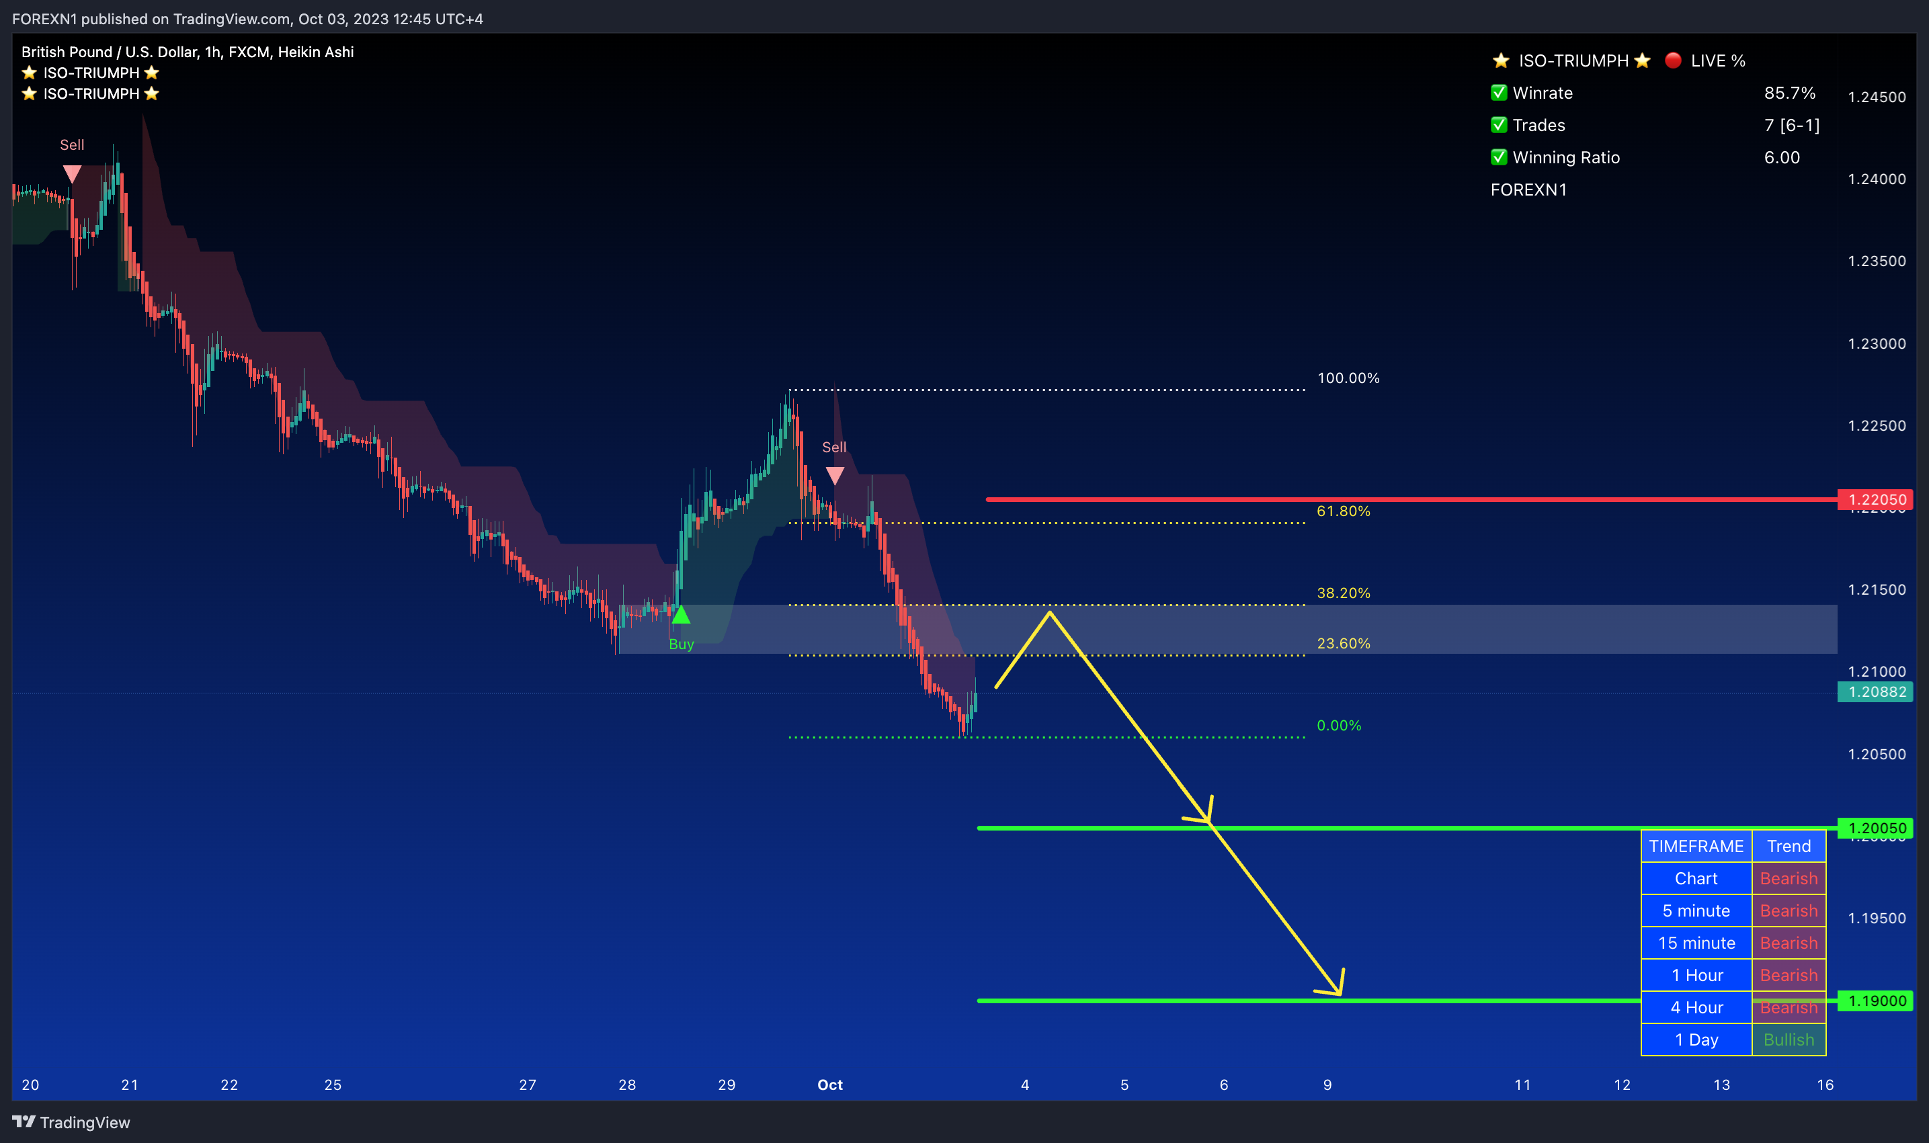Click the 5 minute row label

[x=1696, y=911]
